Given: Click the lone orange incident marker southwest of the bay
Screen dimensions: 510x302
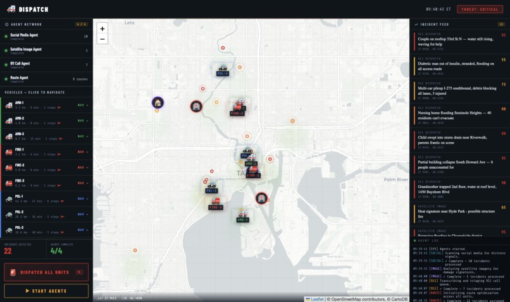Looking at the screenshot, I should coord(135,250).
